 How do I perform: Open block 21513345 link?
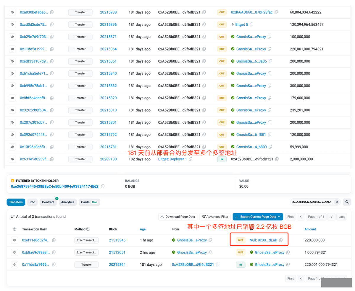tap(117, 240)
